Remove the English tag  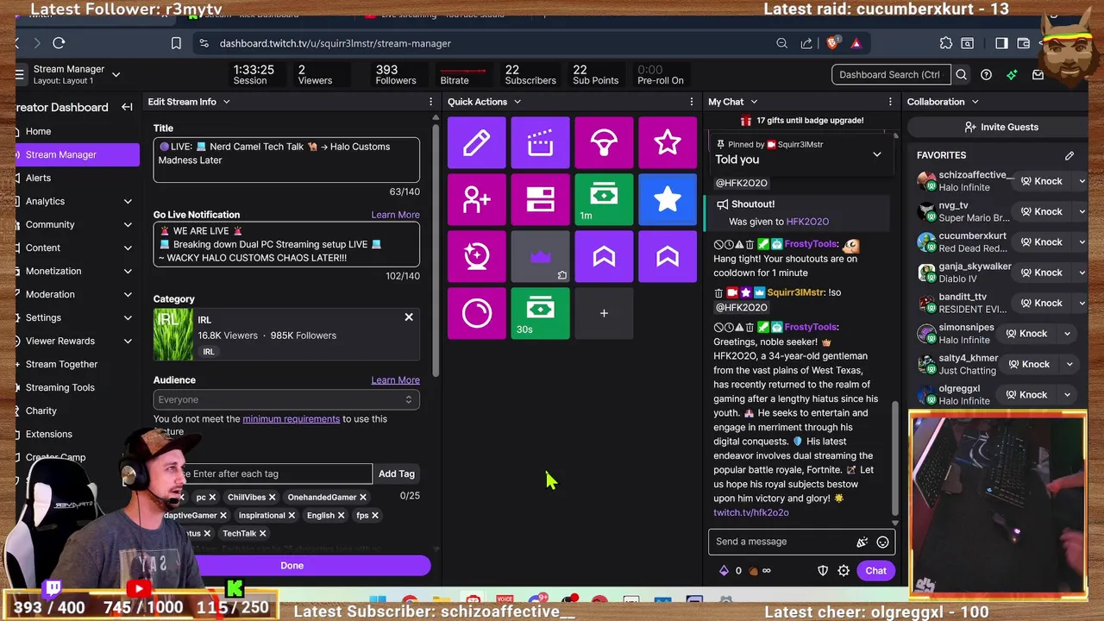point(341,515)
